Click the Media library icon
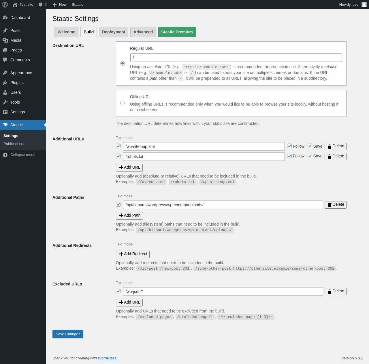 [5, 40]
